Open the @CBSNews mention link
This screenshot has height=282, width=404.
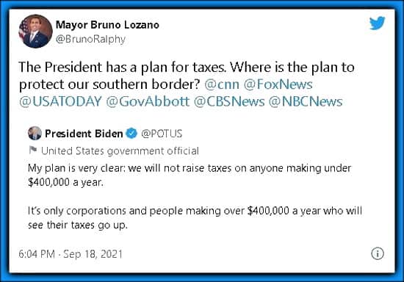click(229, 101)
